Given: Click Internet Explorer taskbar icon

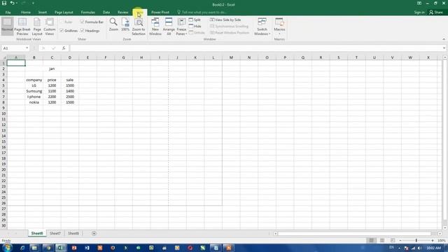Looking at the screenshot, I should (x=22, y=248).
